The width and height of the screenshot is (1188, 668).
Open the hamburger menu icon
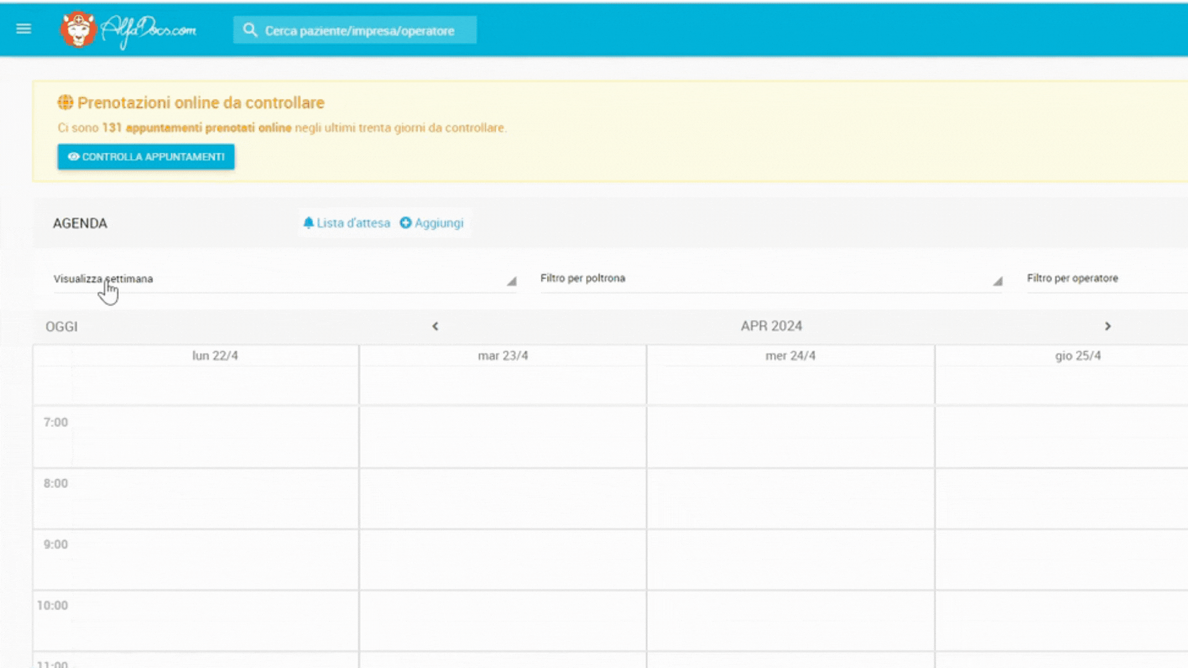click(x=24, y=29)
